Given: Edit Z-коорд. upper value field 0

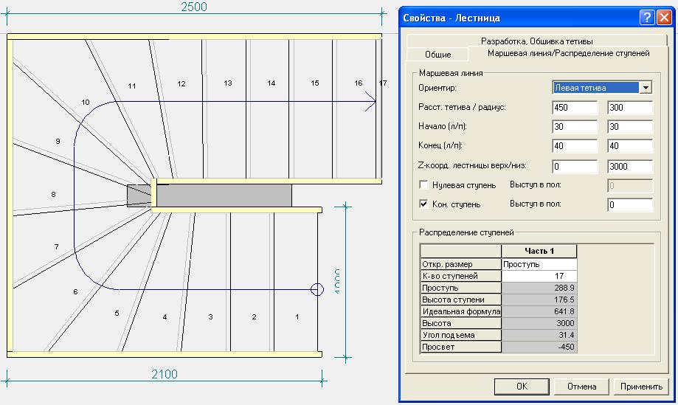Looking at the screenshot, I should tap(575, 167).
